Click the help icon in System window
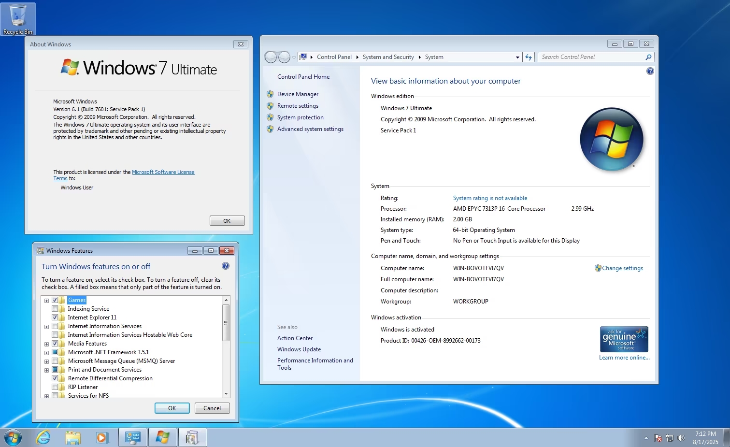This screenshot has height=447, width=730. (650, 71)
